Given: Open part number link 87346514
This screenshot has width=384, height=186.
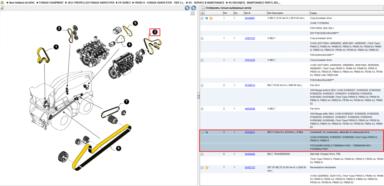Looking at the screenshot, I should point(250,85).
